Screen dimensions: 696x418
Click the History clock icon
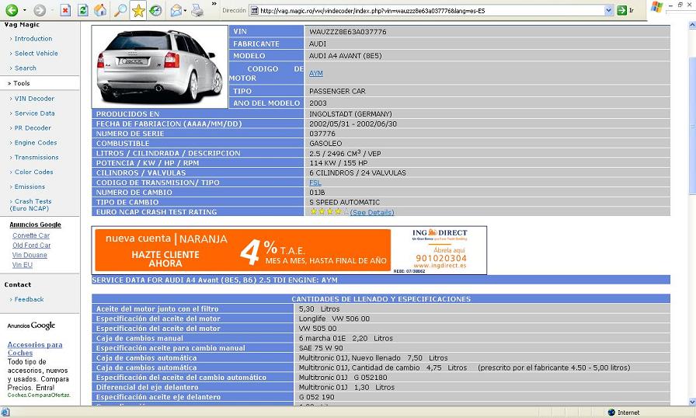coord(156,10)
